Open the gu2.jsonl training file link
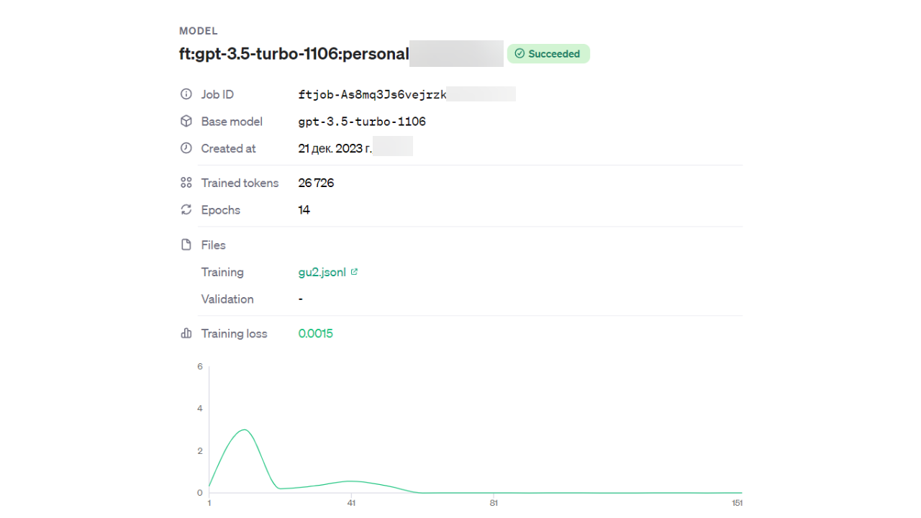Viewport: 921px width, 518px height. (322, 273)
